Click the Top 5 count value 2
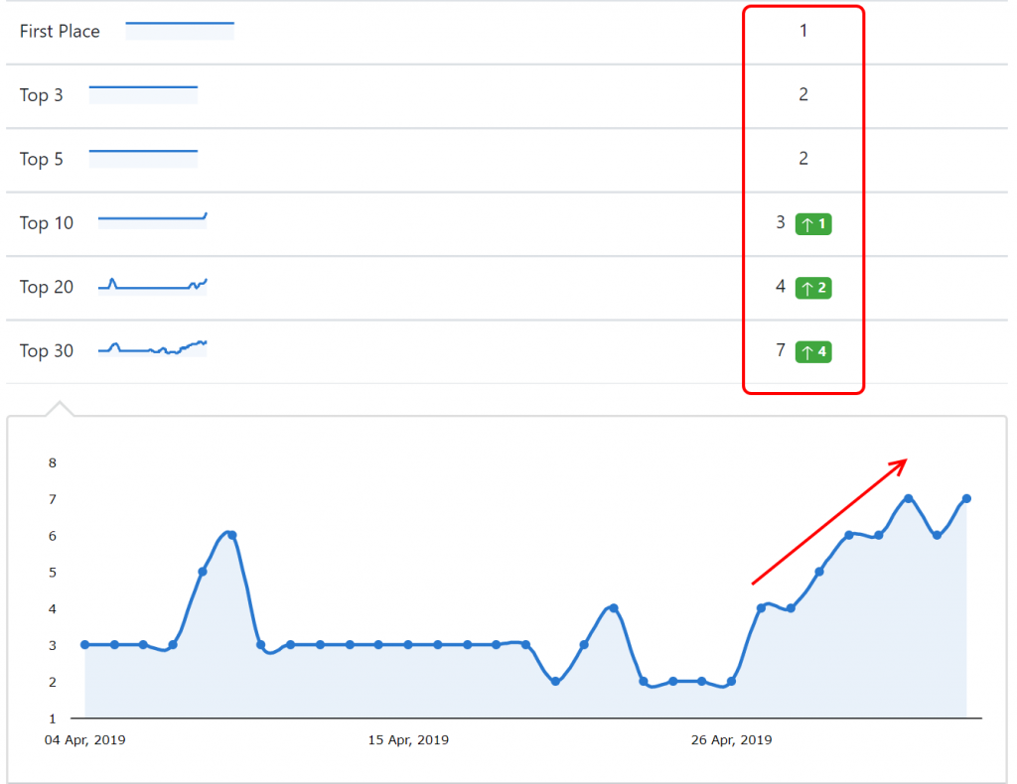Image resolution: width=1017 pixels, height=784 pixels. click(803, 159)
